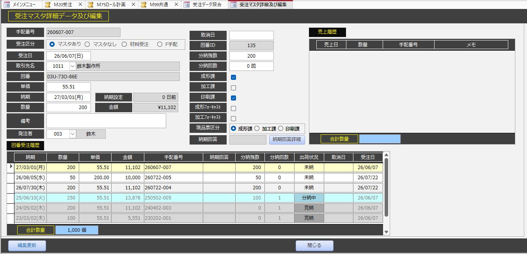
Task: Click the empty 取消日 field
Action: tap(252, 35)
